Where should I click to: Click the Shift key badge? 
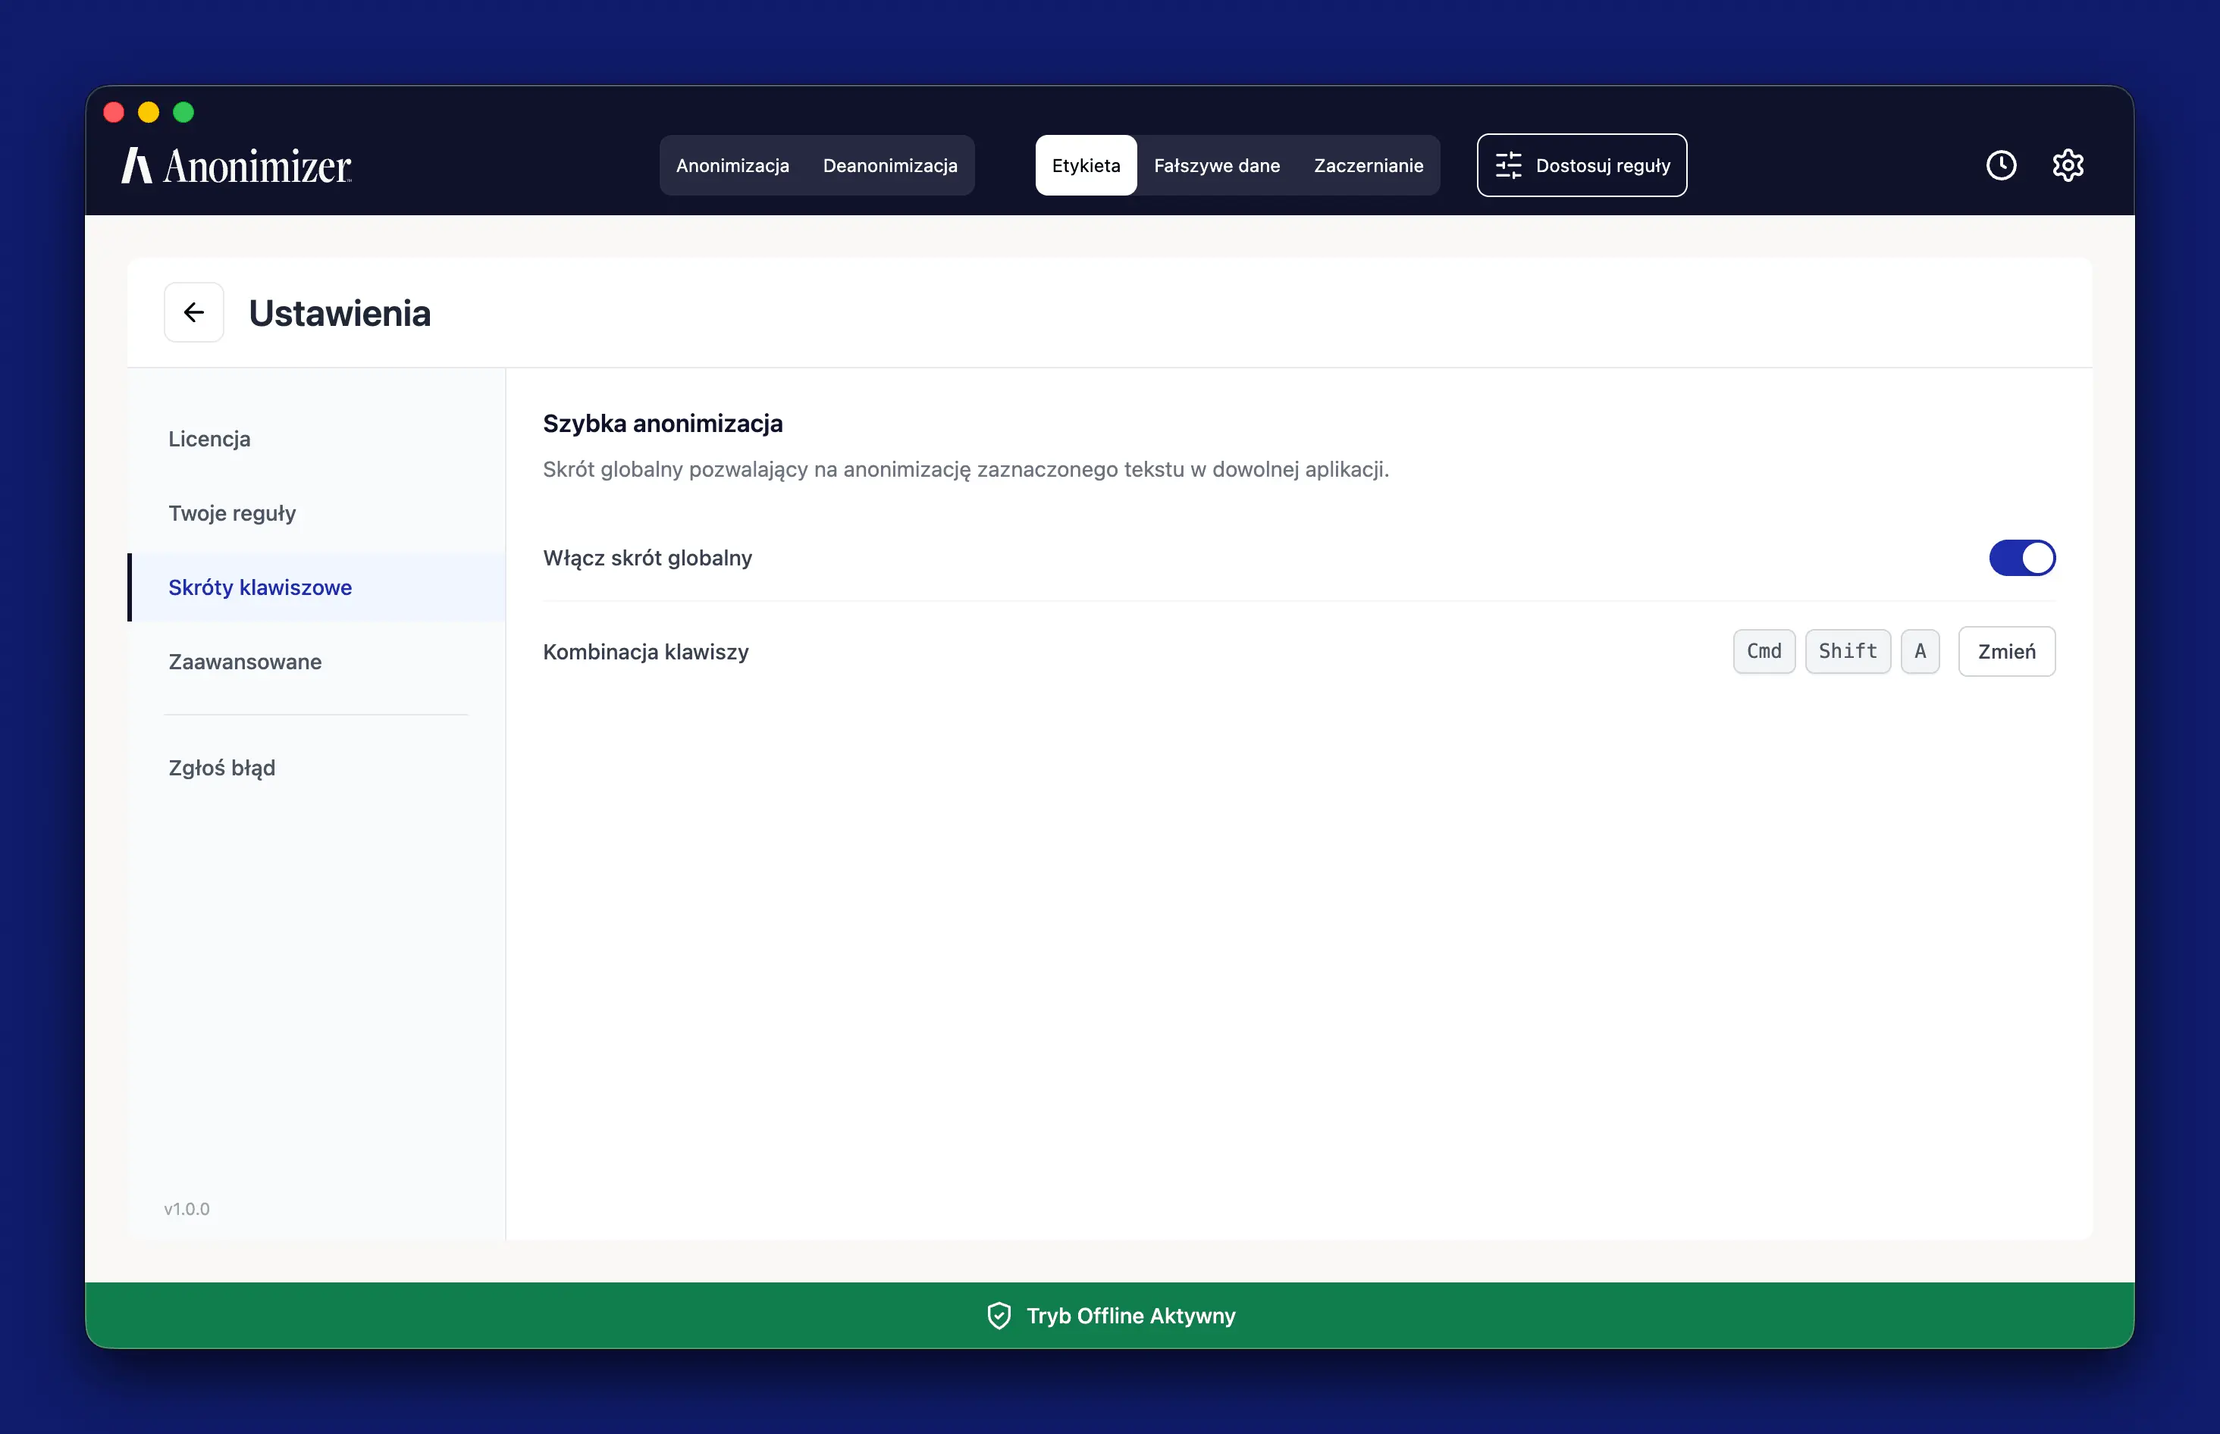pos(1848,651)
